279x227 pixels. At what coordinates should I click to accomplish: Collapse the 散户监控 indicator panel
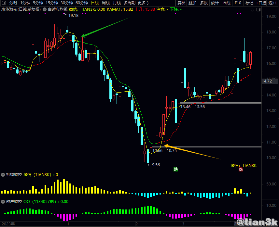pyautogui.click(x=3, y=202)
